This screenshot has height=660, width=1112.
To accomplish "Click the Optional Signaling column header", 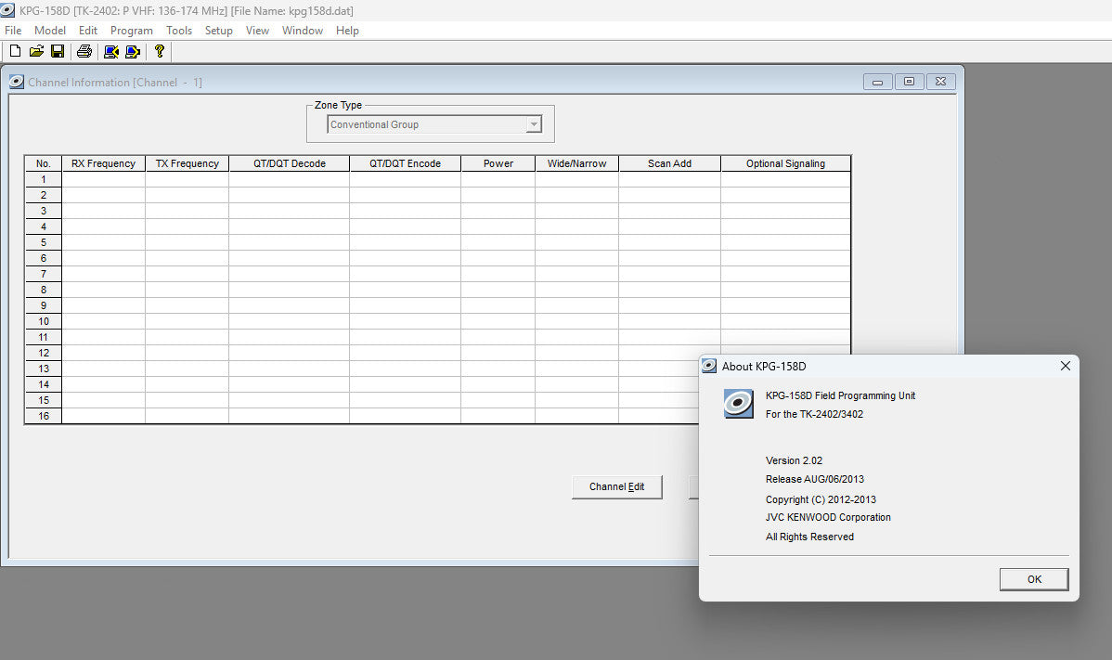I will click(786, 163).
